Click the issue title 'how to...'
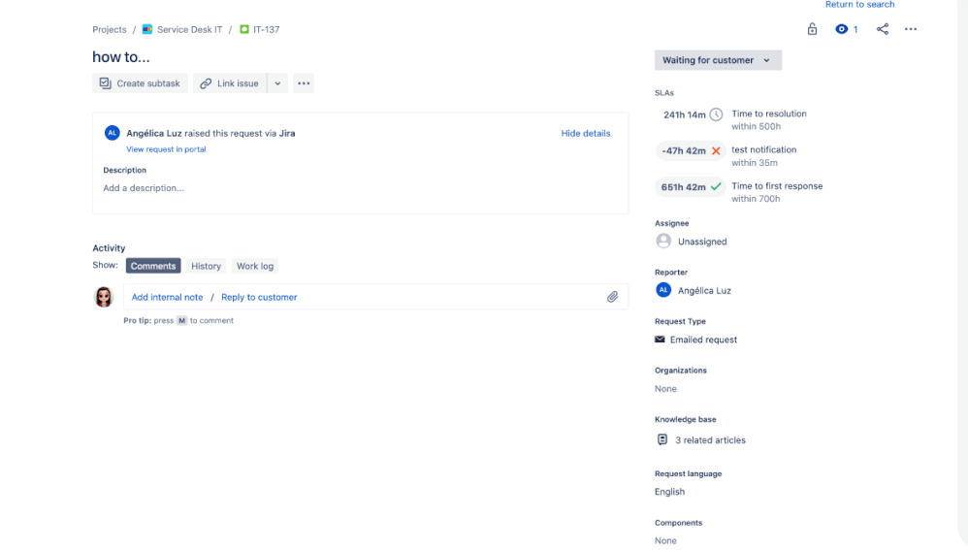Viewport: 968px width, 550px height. pyautogui.click(x=121, y=57)
